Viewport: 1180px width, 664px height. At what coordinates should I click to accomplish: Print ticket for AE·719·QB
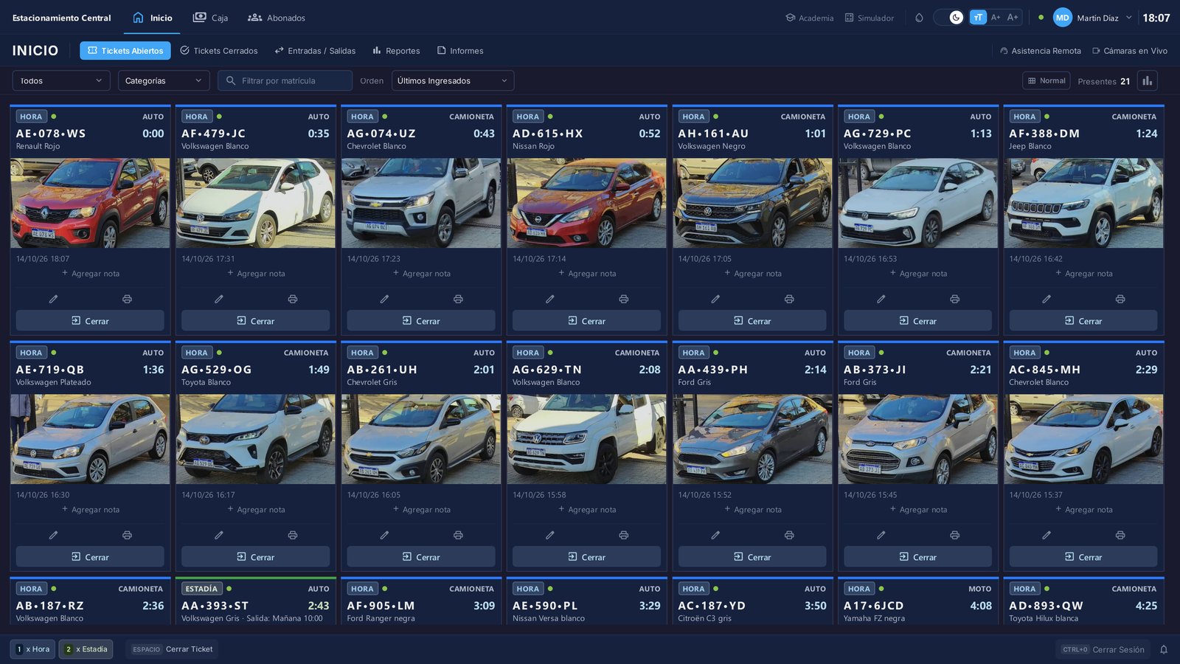[x=127, y=535]
